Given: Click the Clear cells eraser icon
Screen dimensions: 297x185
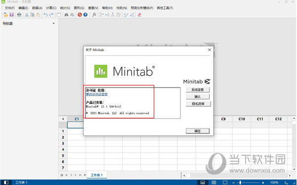Looking at the screenshot, I should 139,15.
